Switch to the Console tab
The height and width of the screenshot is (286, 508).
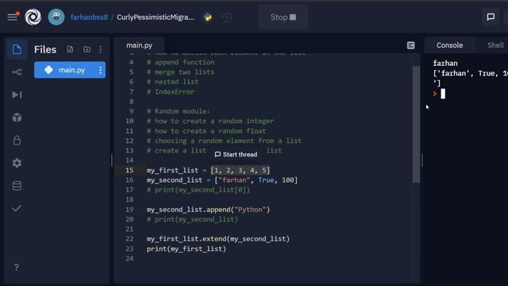tap(449, 45)
